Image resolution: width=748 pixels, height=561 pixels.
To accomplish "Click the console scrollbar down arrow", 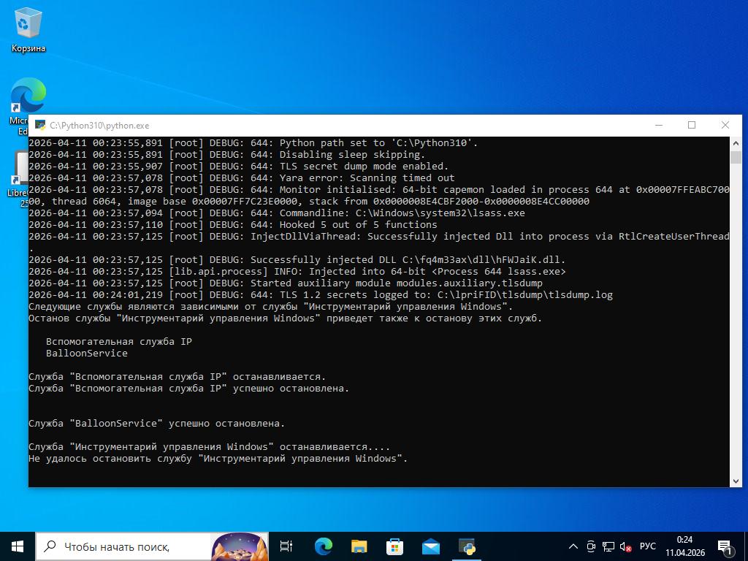I will click(736, 481).
